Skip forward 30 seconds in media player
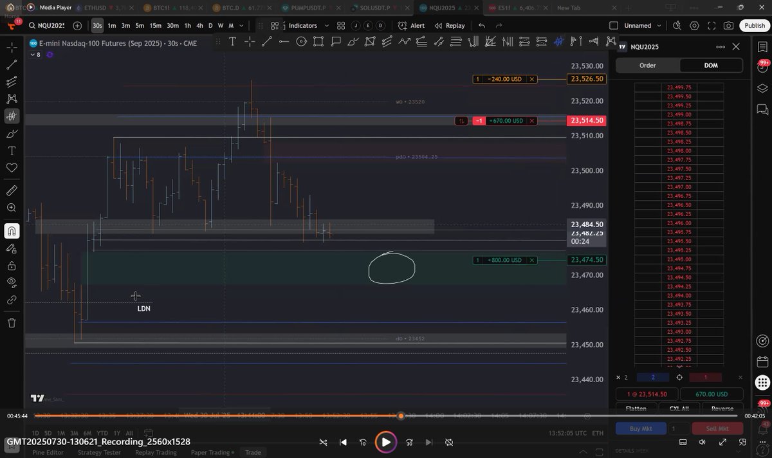The image size is (772, 458). point(409,442)
